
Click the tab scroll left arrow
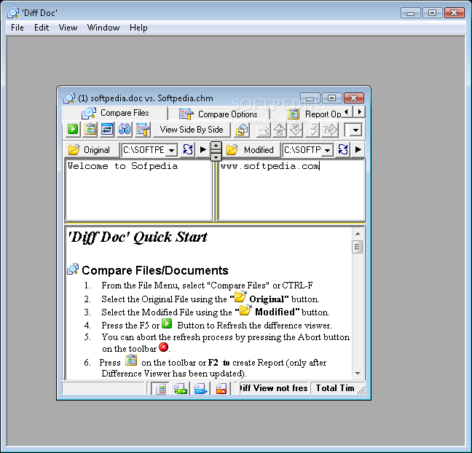pos(346,112)
